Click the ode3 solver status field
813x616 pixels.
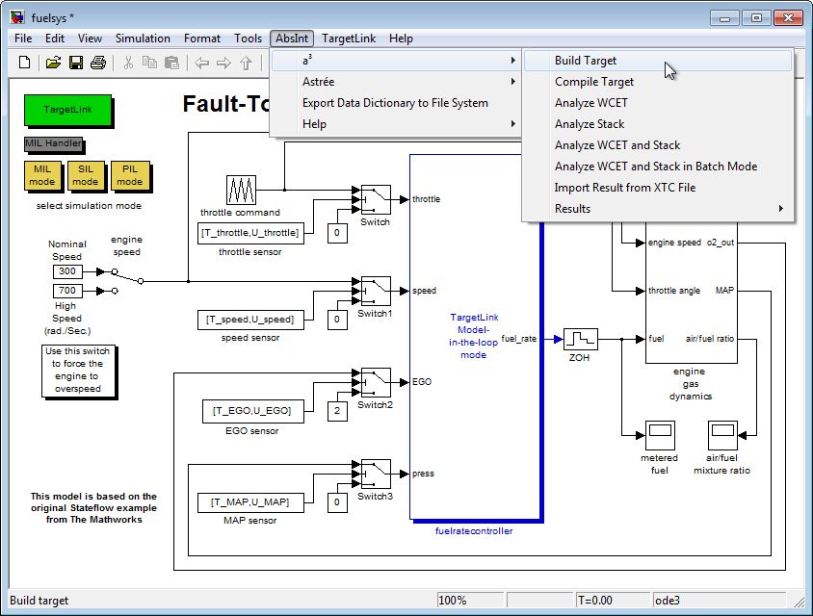(720, 601)
